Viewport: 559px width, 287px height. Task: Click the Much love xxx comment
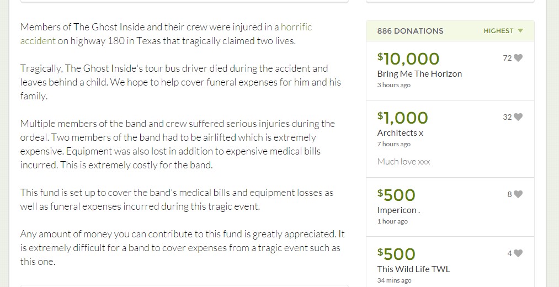(403, 162)
